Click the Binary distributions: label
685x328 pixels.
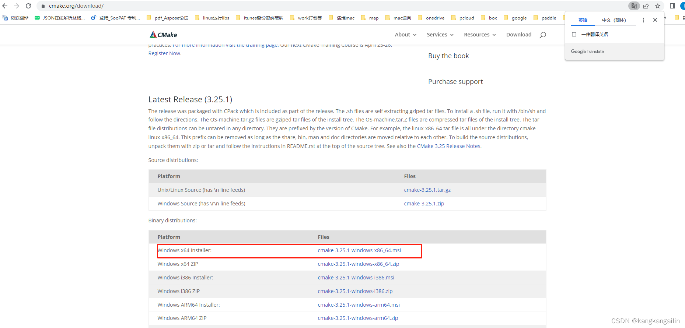[172, 221]
